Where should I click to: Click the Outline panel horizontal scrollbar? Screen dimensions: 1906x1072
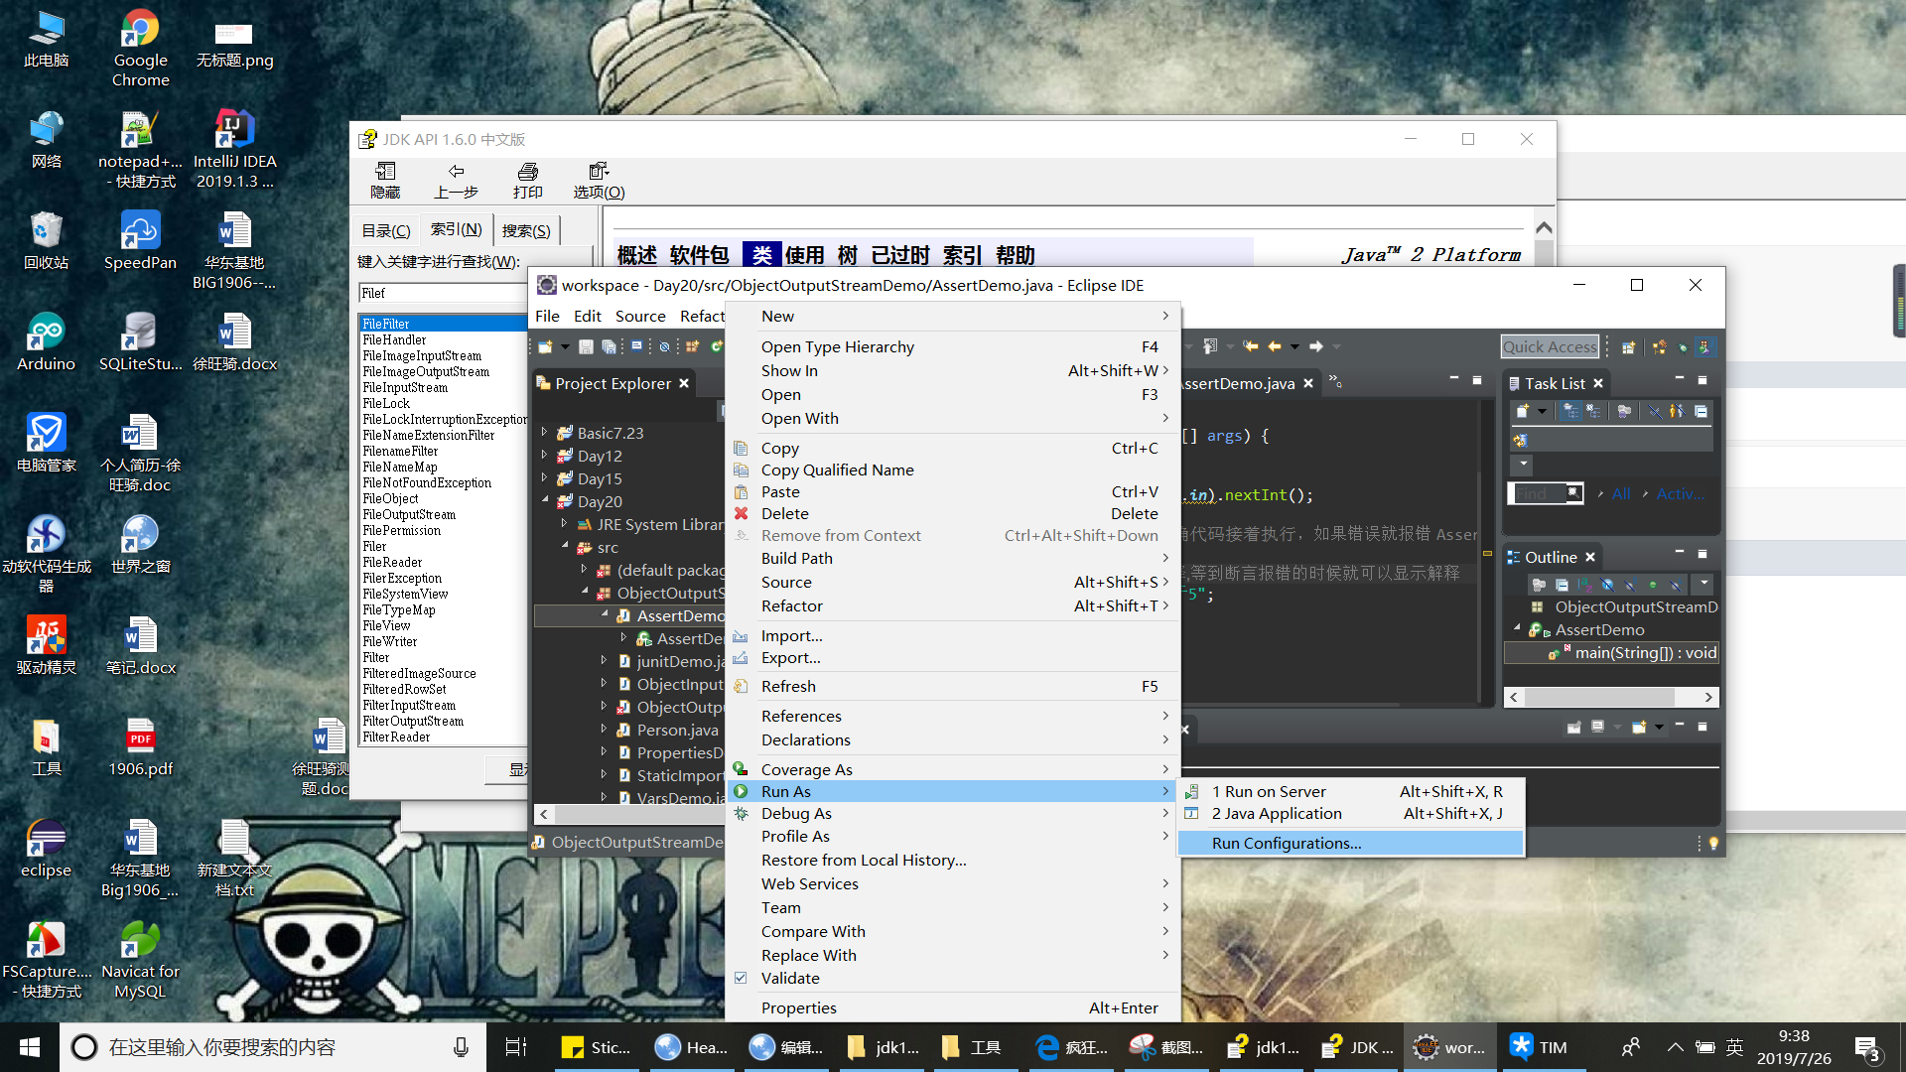click(x=1610, y=697)
